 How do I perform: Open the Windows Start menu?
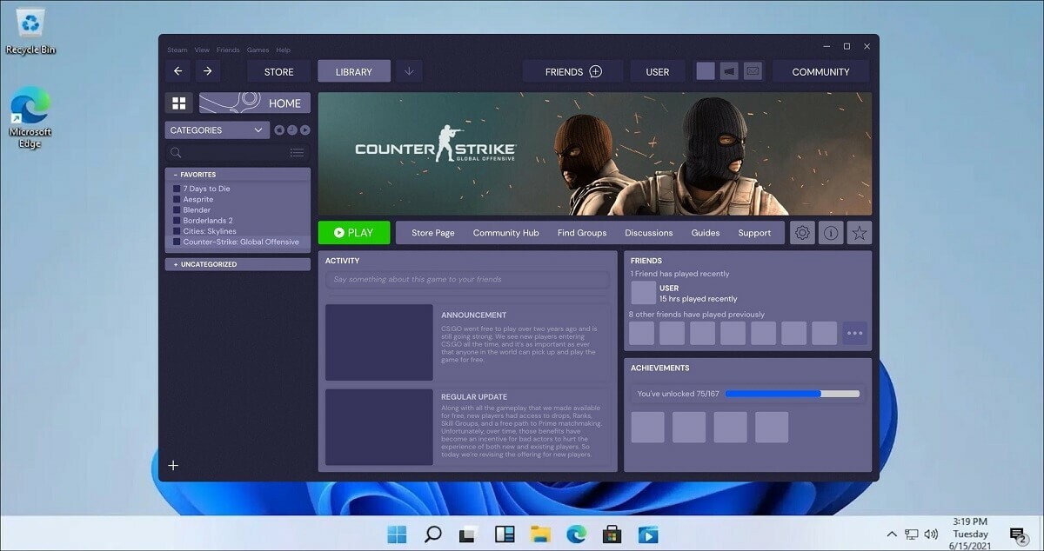[396, 534]
